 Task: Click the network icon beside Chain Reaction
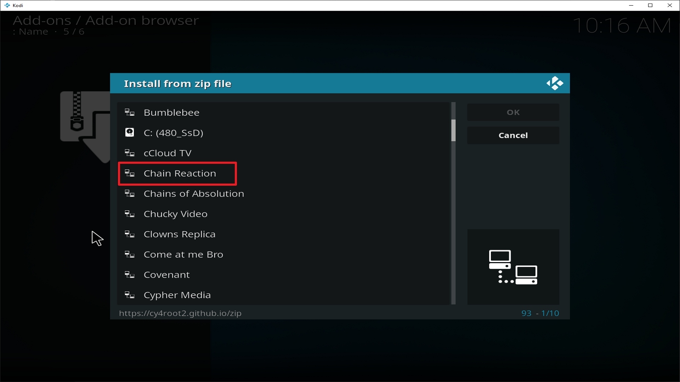point(130,173)
